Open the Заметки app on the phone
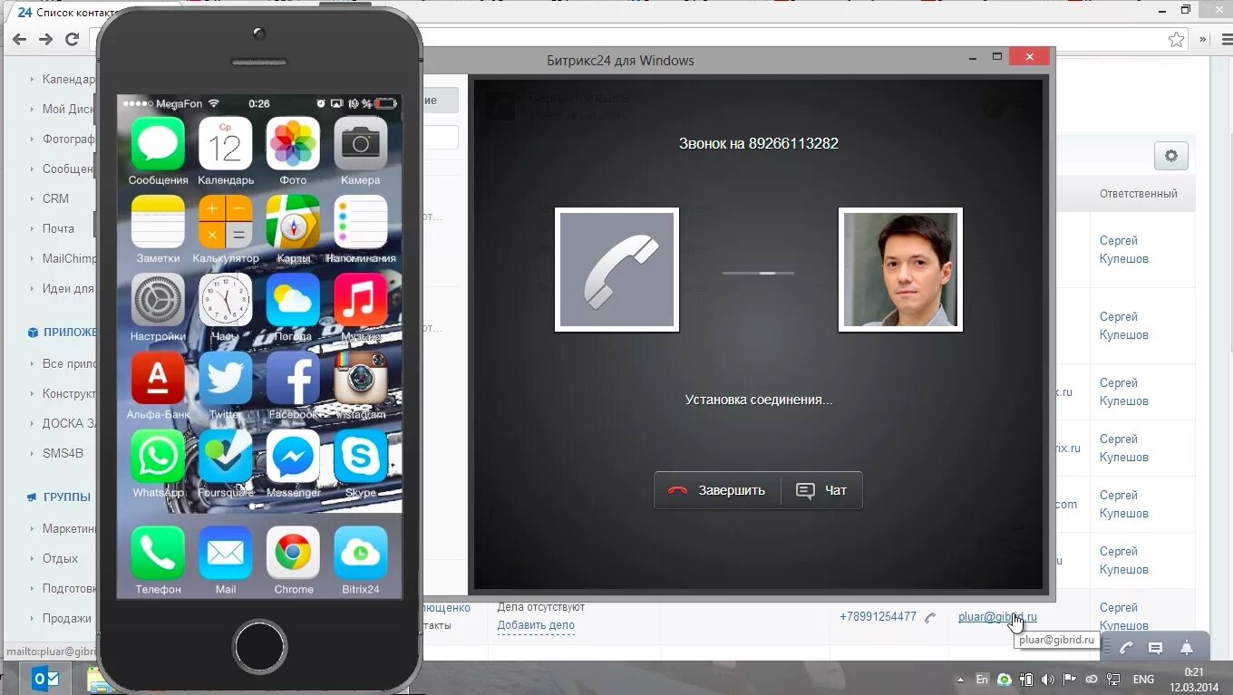Image resolution: width=1233 pixels, height=695 pixels. coord(158,221)
